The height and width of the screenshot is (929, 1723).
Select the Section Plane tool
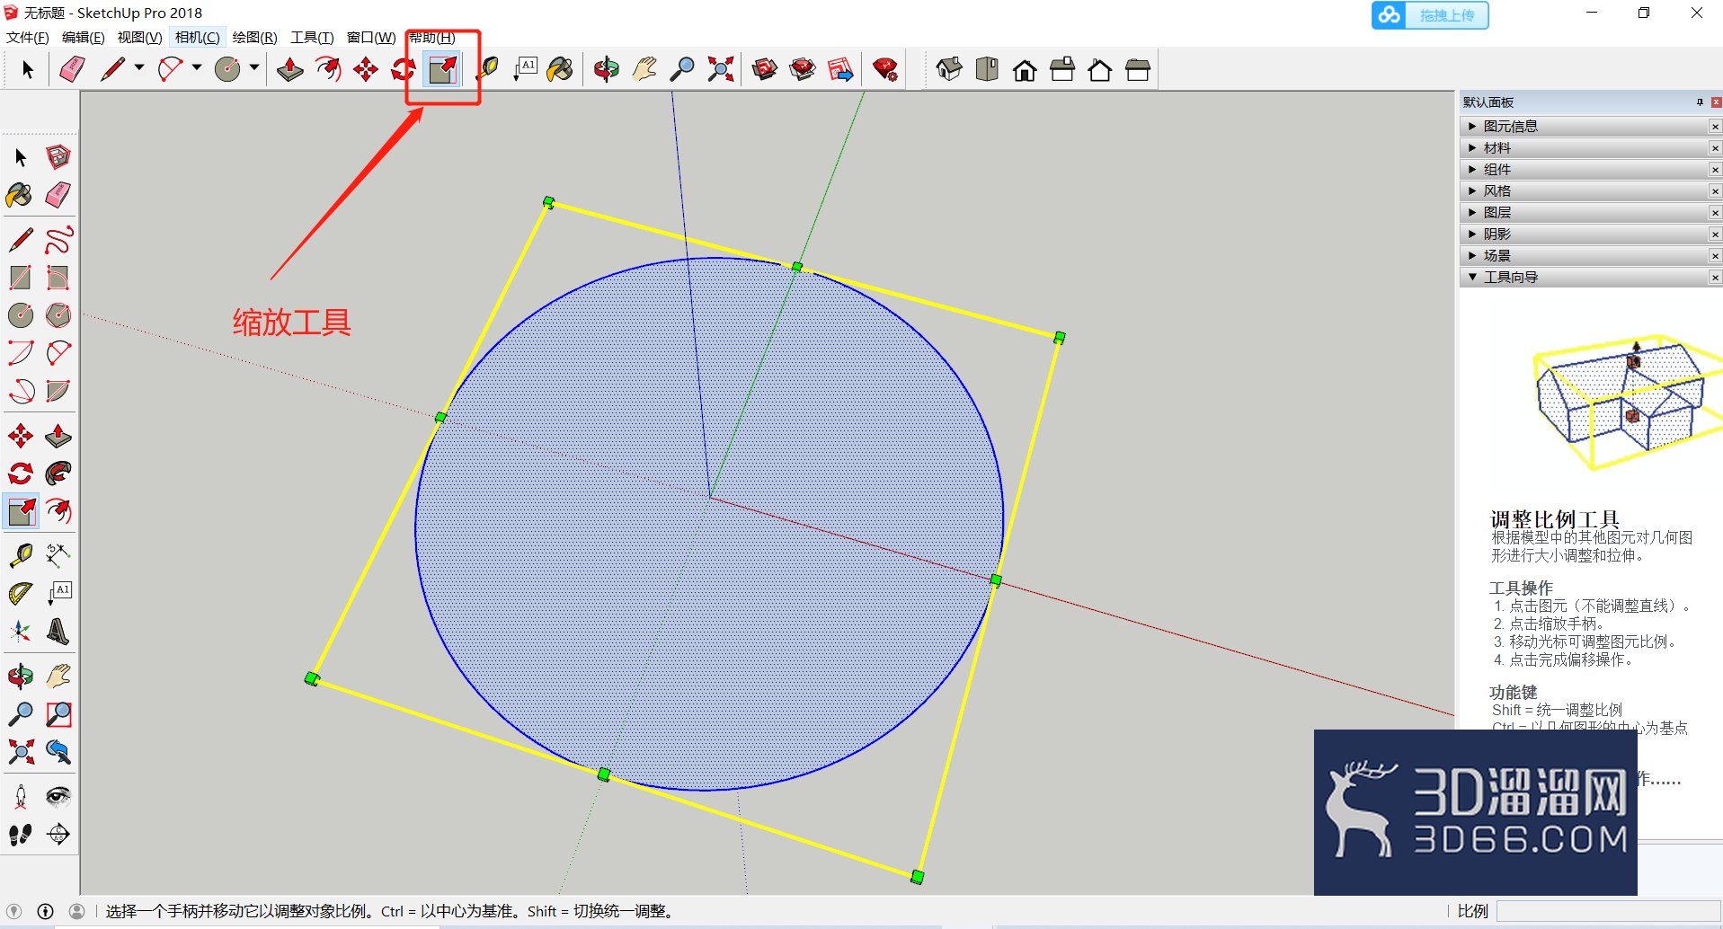[58, 834]
